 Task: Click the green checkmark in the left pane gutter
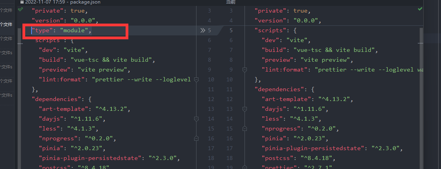(20, 10)
